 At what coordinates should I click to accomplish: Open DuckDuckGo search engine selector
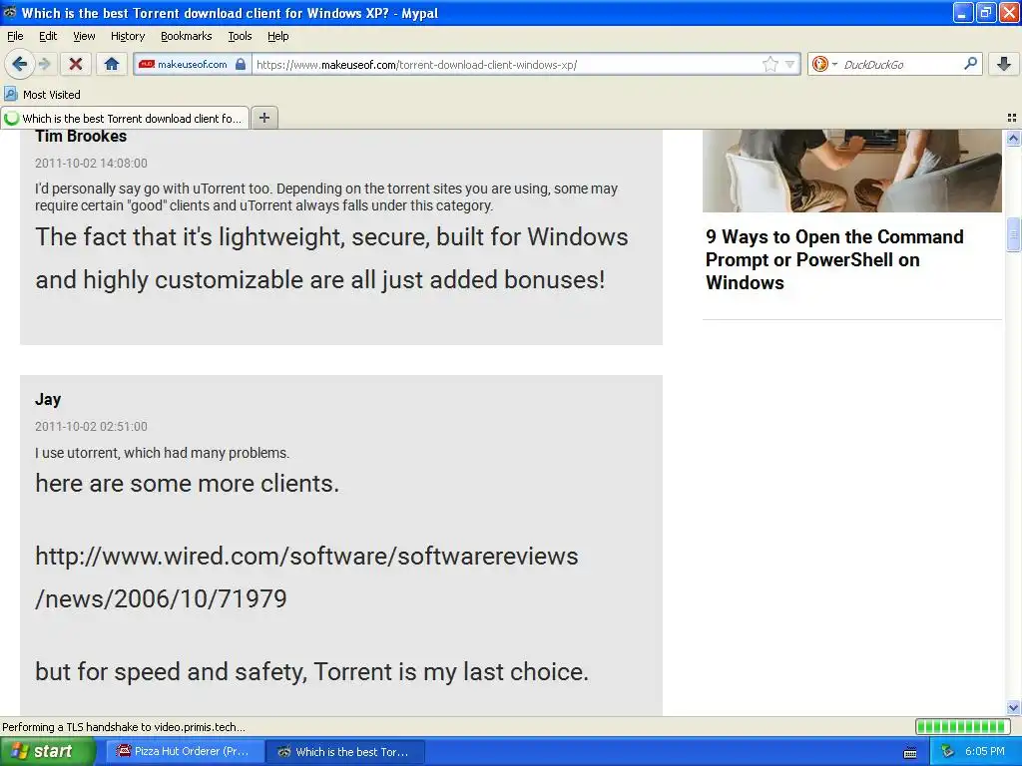pyautogui.click(x=823, y=64)
